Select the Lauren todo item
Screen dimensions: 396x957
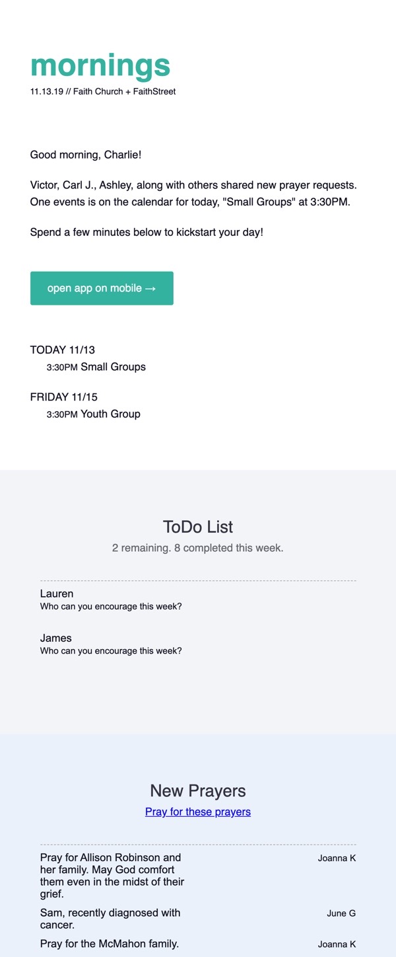click(198, 599)
